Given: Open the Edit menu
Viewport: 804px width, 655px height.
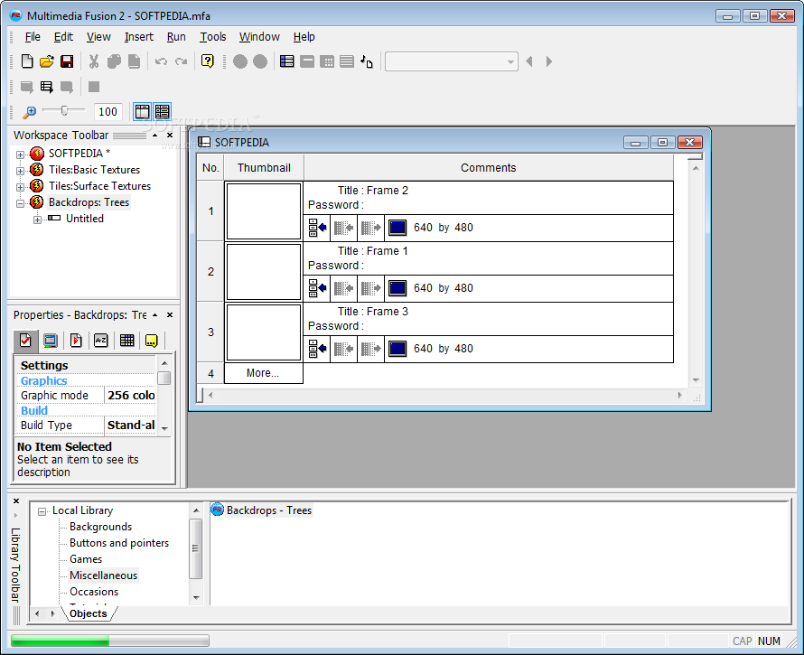Looking at the screenshot, I should (x=63, y=37).
